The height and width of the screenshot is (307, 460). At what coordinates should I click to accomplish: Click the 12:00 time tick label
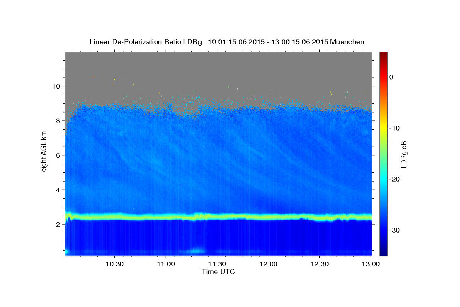click(268, 264)
